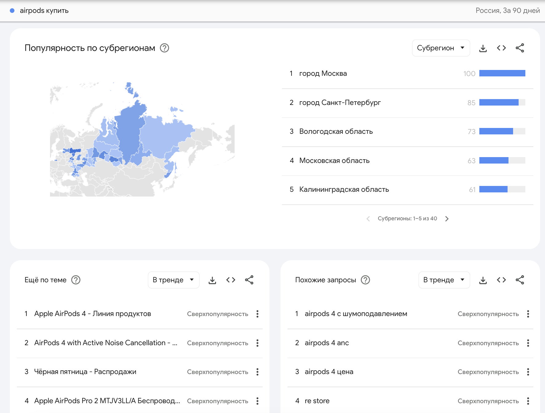545x413 pixels.
Task: Open more options for airpods 4 anc
Action: [528, 343]
